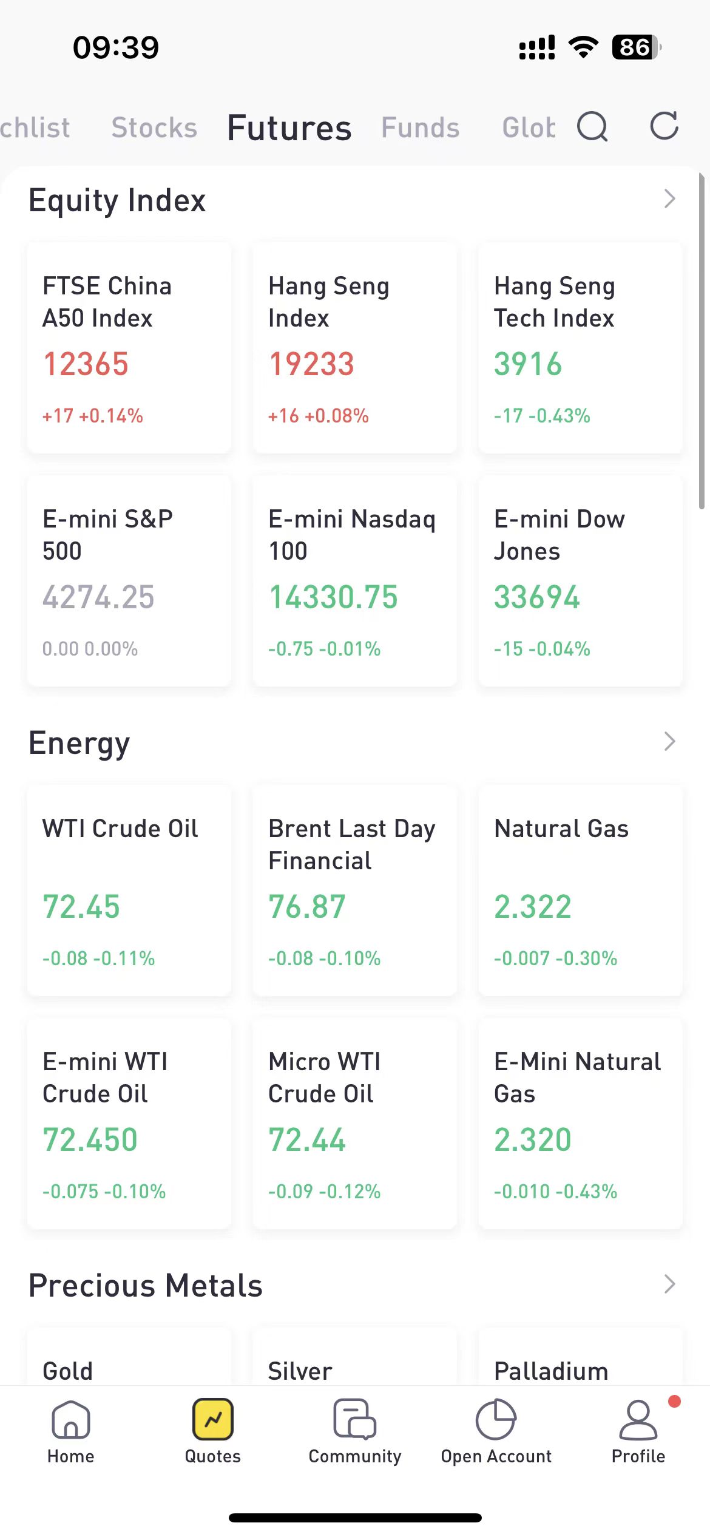The width and height of the screenshot is (710, 1537).
Task: Switch to the Funds tab
Action: click(x=420, y=127)
